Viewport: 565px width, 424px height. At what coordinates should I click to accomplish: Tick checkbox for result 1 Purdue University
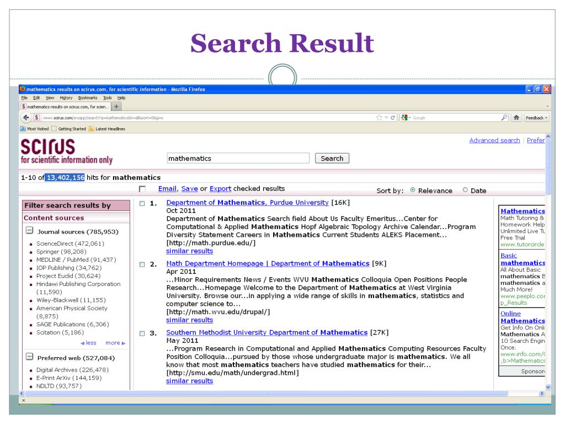(x=142, y=203)
